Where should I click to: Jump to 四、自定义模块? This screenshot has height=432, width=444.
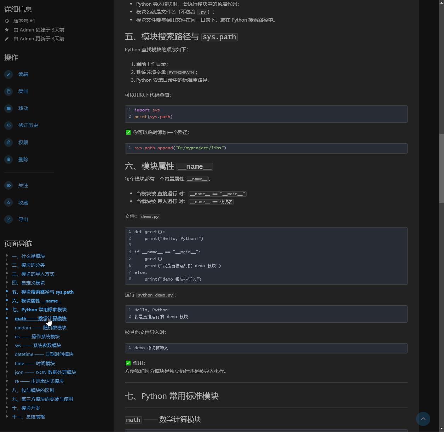point(28,283)
